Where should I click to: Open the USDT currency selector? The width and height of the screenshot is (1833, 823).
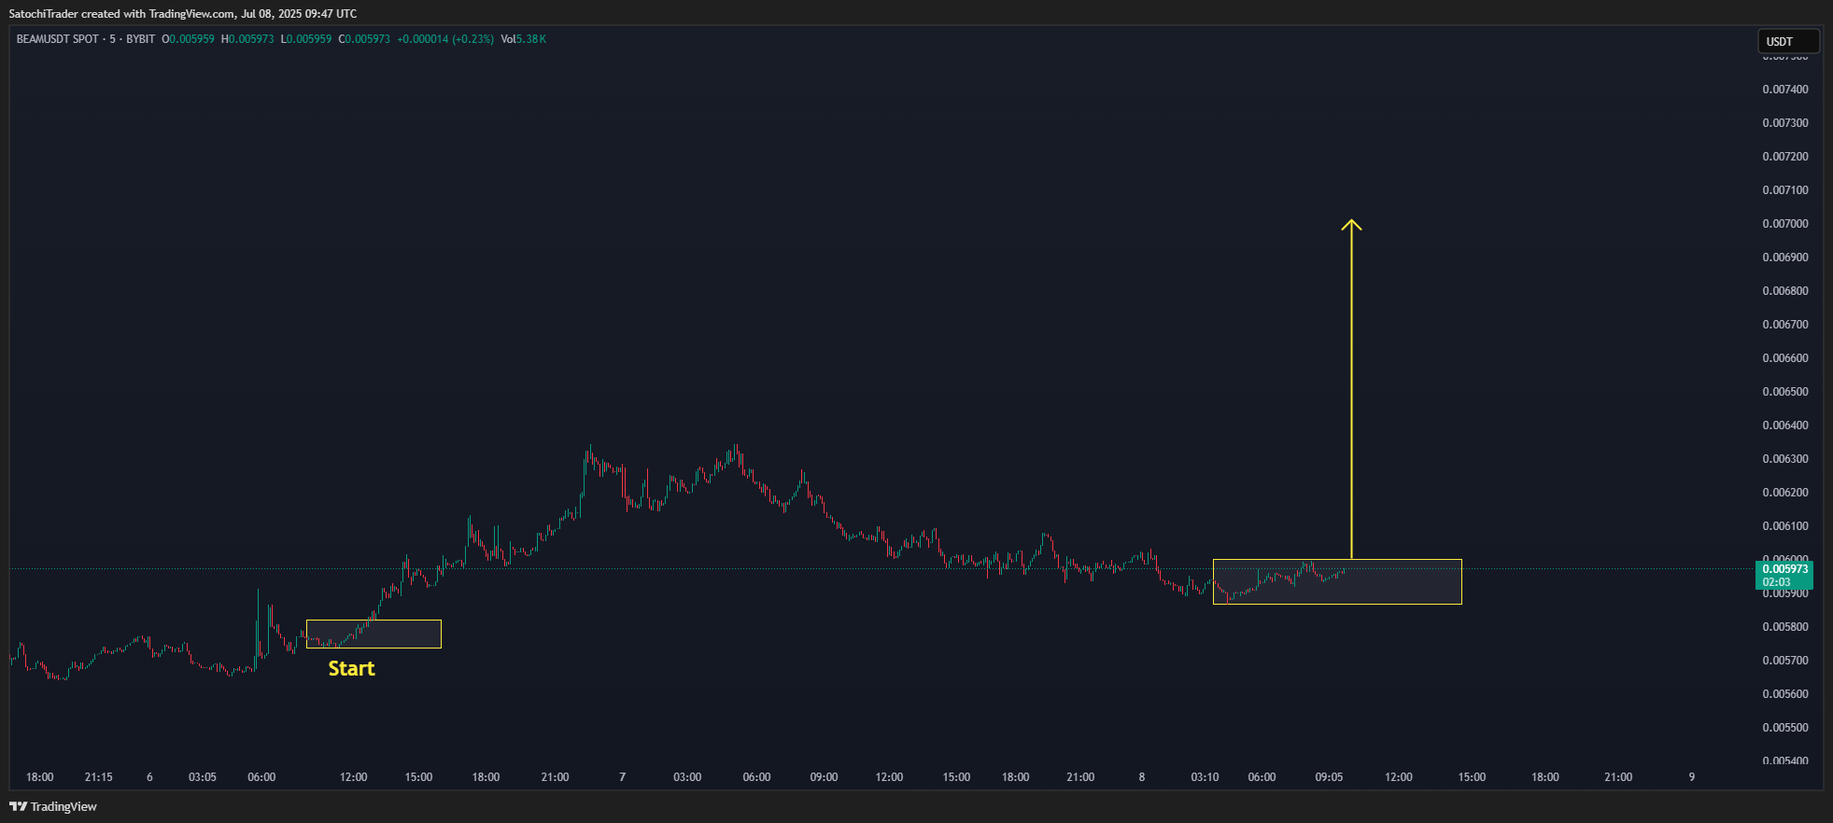pyautogui.click(x=1787, y=41)
